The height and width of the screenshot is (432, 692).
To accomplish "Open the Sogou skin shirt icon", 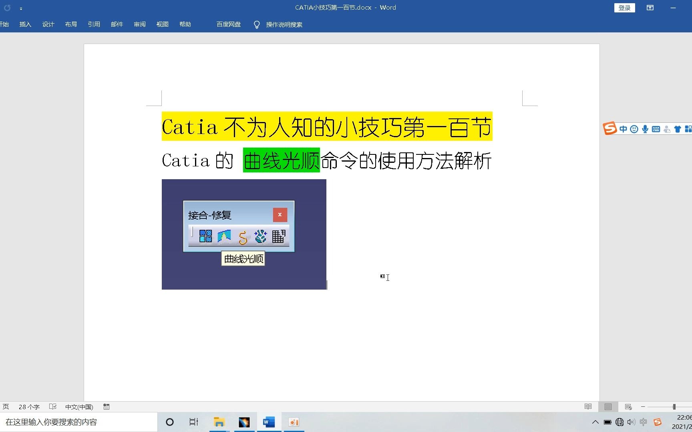I will [x=678, y=129].
